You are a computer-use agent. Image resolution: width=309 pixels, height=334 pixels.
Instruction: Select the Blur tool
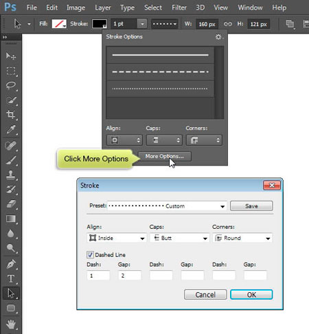tap(11, 234)
